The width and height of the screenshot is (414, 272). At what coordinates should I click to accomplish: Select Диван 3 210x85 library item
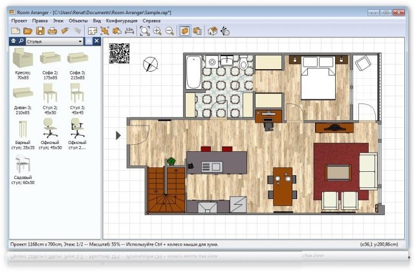click(23, 99)
